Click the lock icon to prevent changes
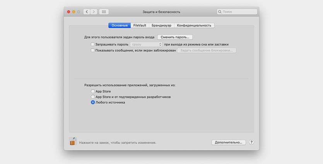323x164 pixels. (x=72, y=142)
